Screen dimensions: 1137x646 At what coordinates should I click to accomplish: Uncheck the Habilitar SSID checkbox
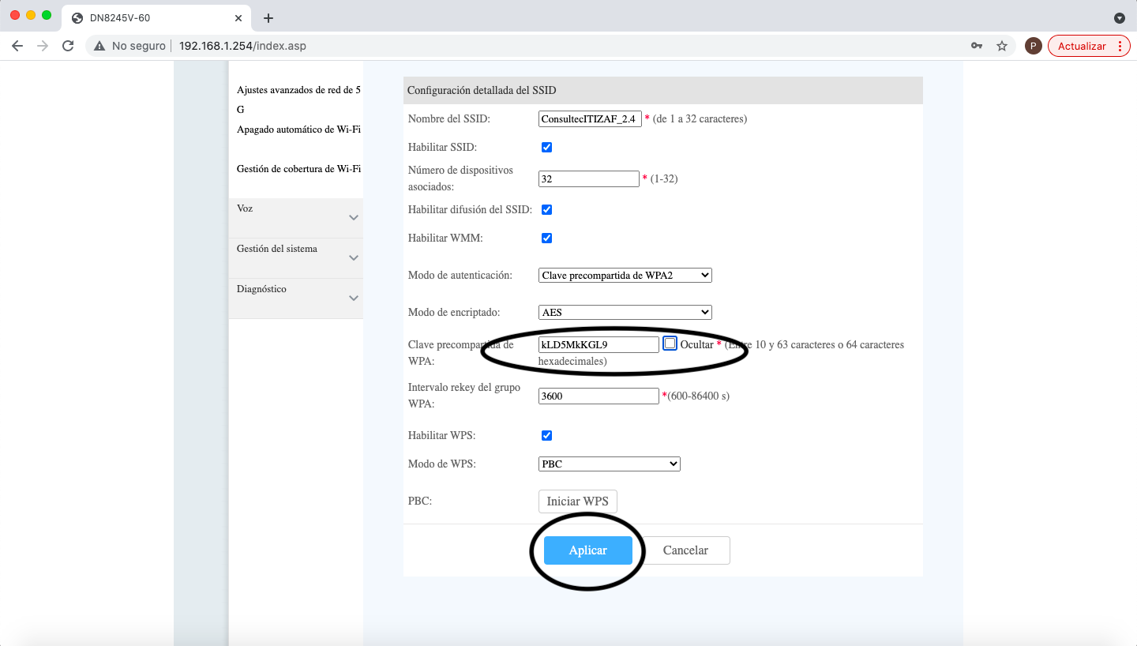pyautogui.click(x=546, y=148)
